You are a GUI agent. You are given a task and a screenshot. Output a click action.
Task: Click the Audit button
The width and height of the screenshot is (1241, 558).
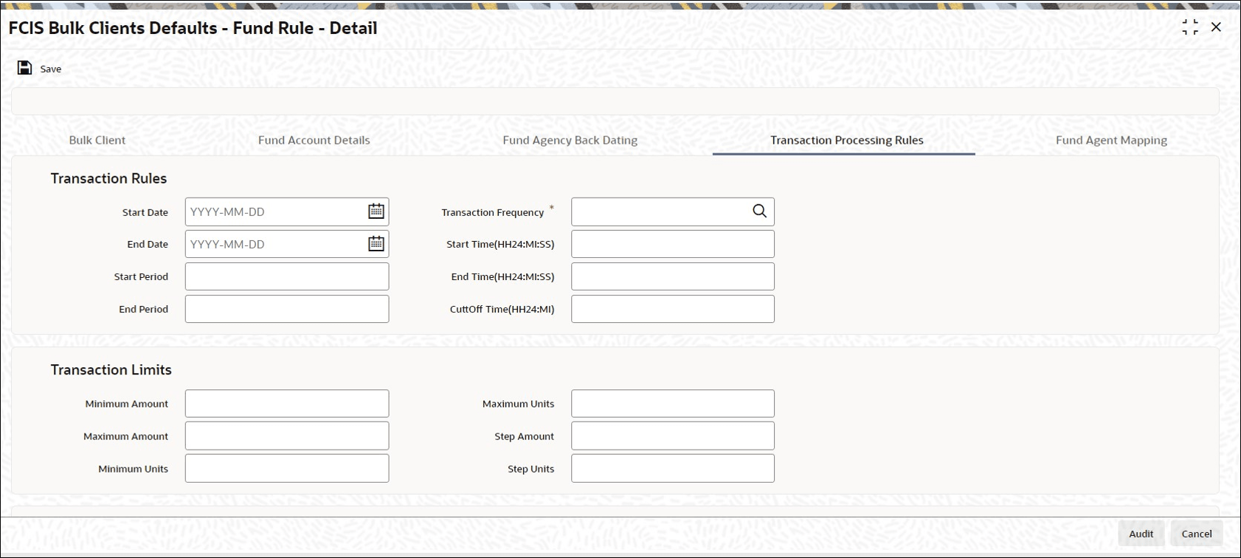1141,534
